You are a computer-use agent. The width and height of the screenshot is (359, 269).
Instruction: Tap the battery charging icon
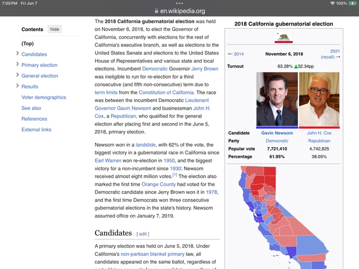(352, 3)
